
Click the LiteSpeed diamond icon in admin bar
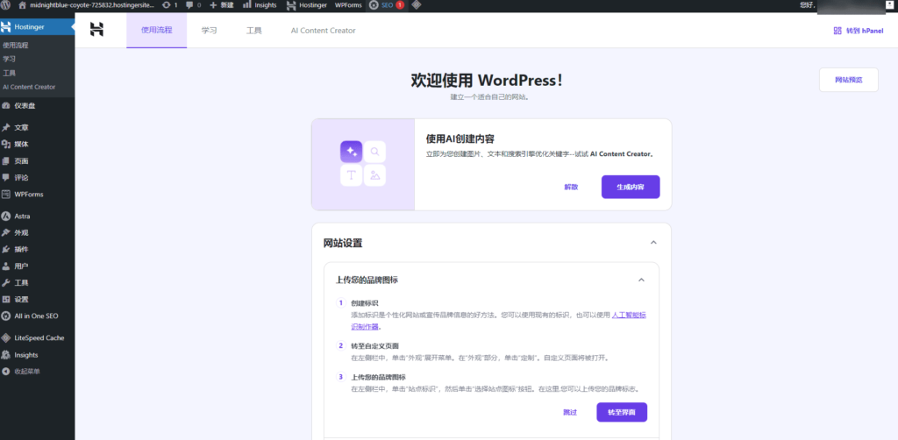tap(416, 5)
